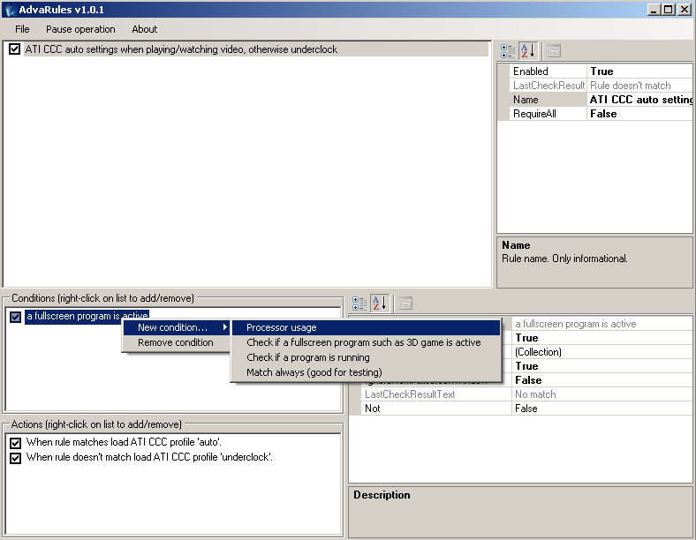Click Property Pages icon in lower property grid
The width and height of the screenshot is (696, 540).
(405, 304)
